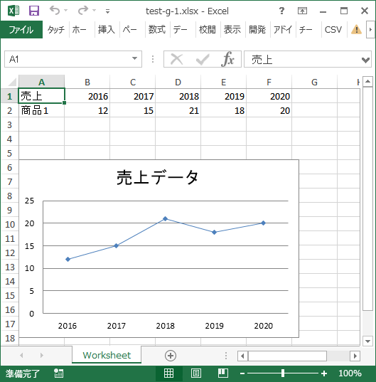Undo the last action
Image resolution: width=376 pixels, height=382 pixels.
[x=55, y=11]
